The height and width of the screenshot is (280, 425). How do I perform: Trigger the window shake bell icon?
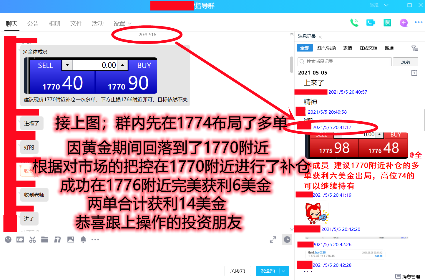pyautogui.click(x=83, y=239)
